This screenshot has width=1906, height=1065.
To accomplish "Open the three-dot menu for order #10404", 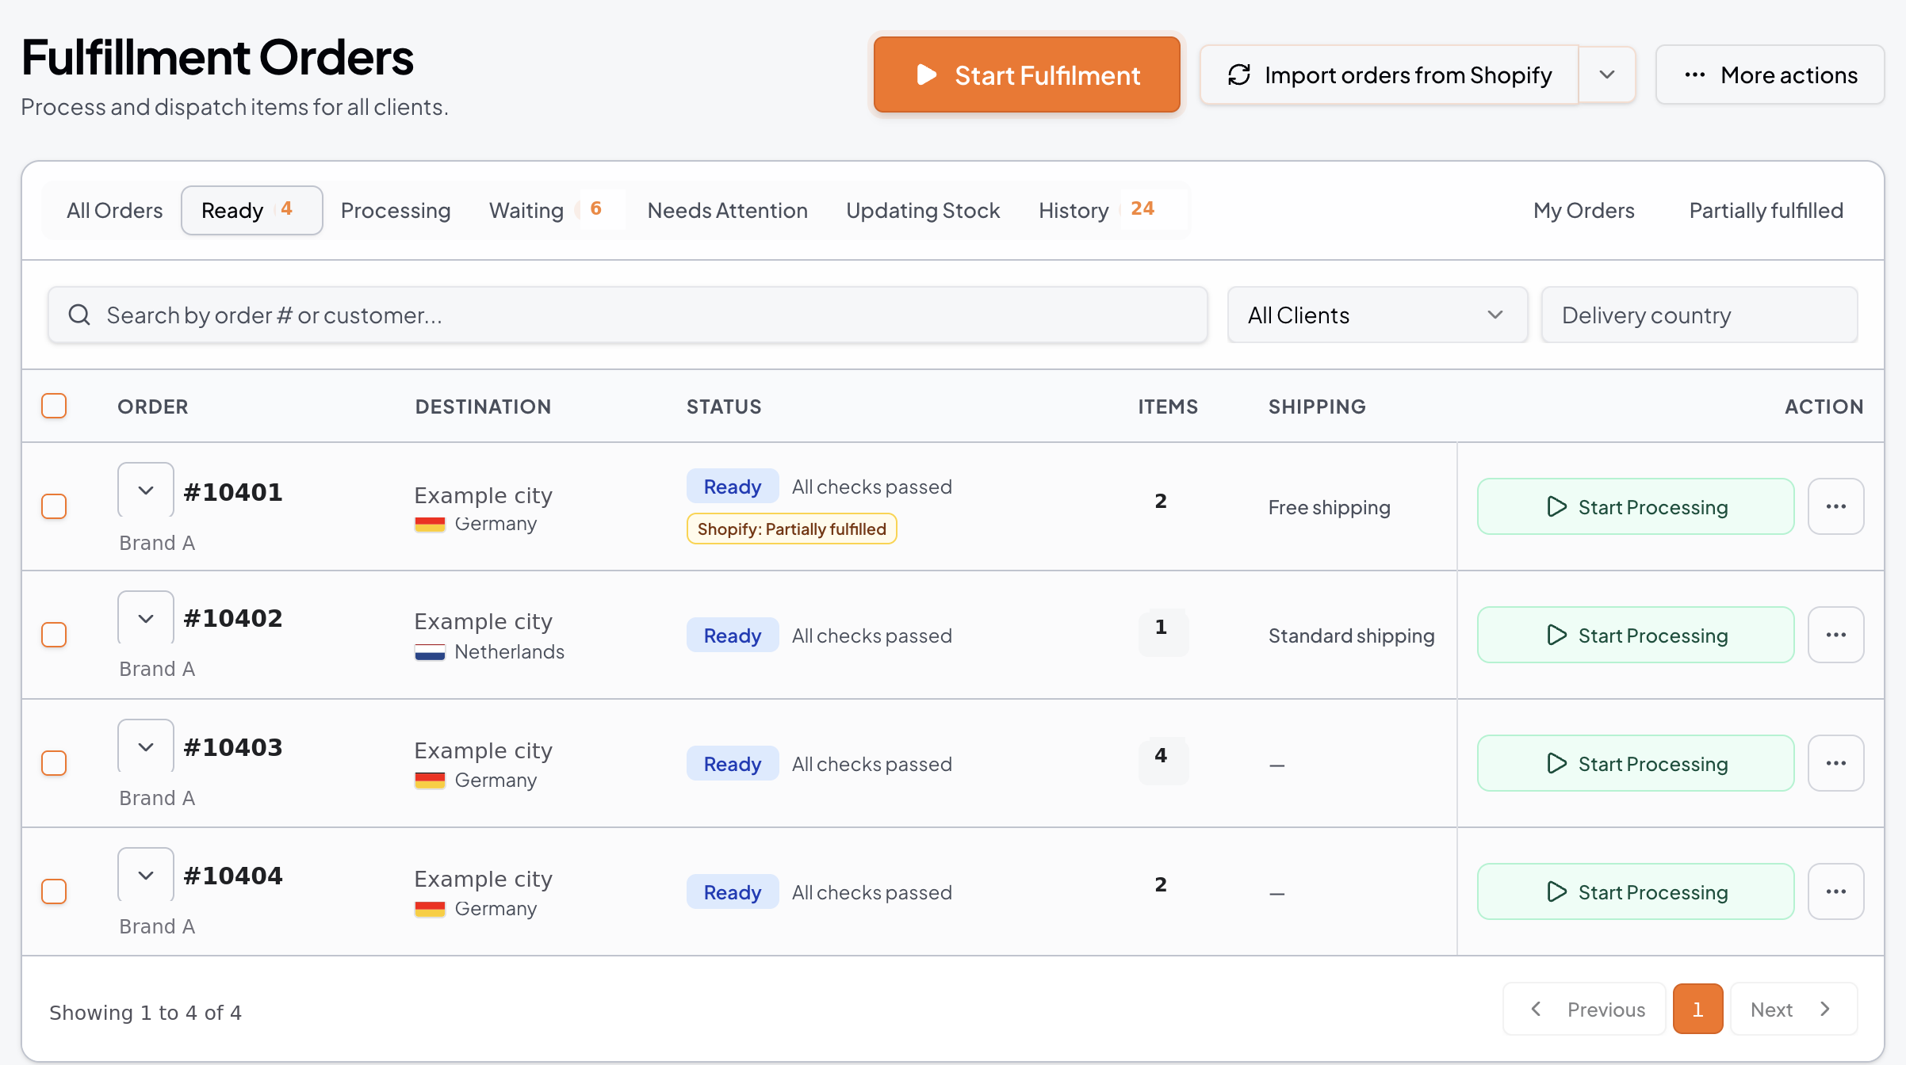I will coord(1836,891).
